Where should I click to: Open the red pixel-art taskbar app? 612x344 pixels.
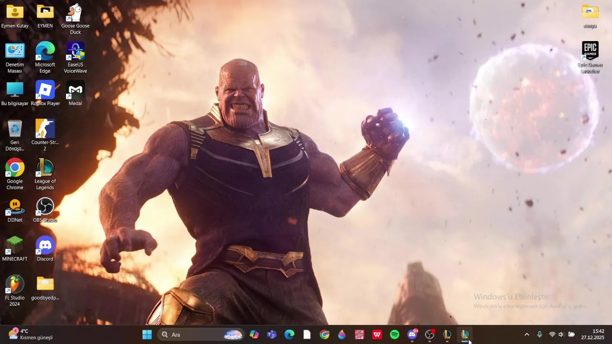pyautogui.click(x=360, y=334)
